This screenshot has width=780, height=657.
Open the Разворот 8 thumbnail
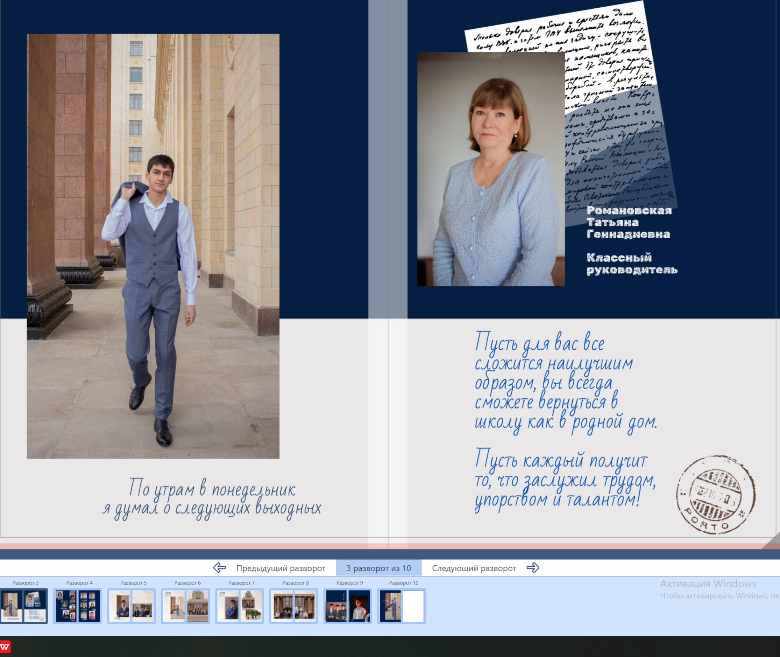point(293,605)
